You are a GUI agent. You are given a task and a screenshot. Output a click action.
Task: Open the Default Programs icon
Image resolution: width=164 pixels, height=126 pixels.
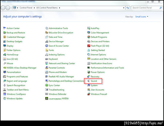click(89, 37)
